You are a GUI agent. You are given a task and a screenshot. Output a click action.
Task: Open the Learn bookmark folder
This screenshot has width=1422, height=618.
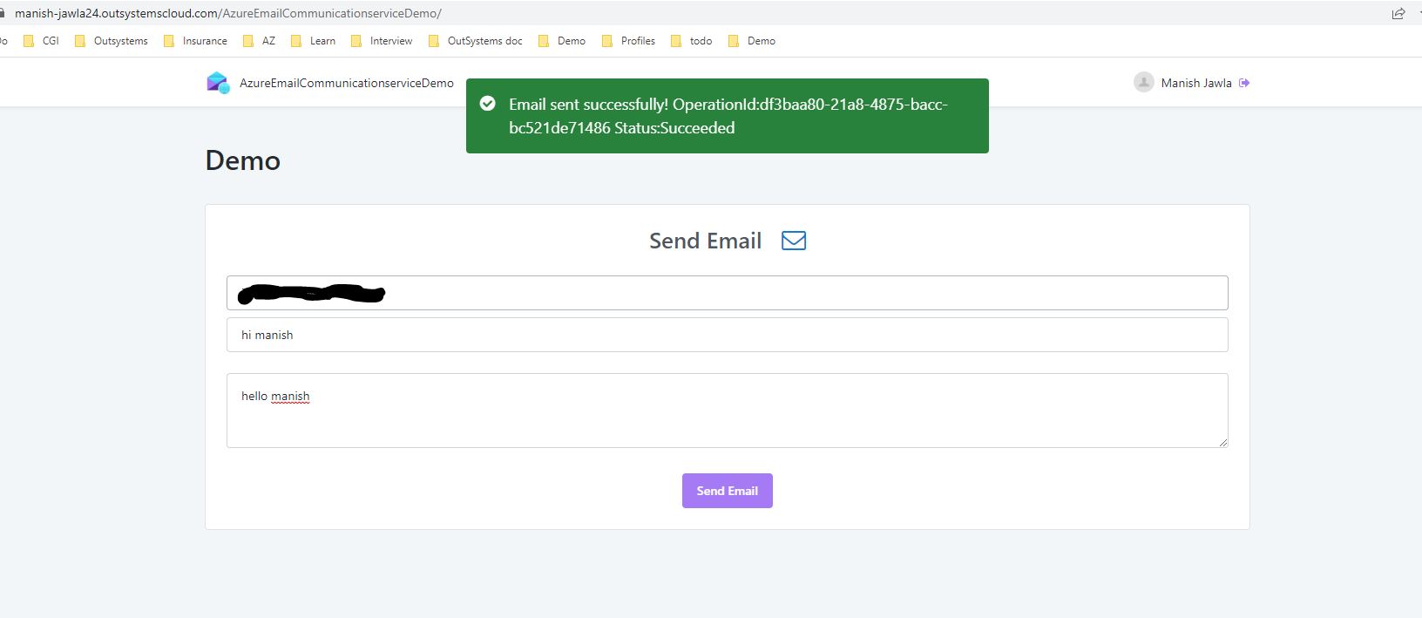tap(313, 41)
